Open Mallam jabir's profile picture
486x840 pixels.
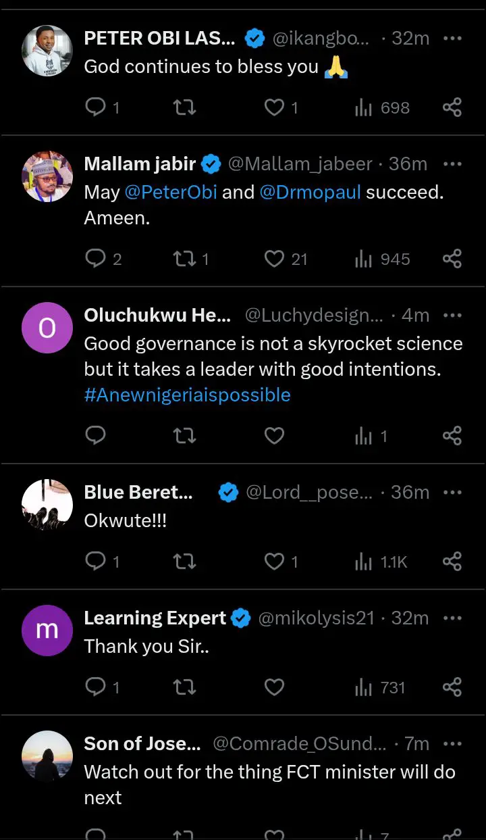47,176
